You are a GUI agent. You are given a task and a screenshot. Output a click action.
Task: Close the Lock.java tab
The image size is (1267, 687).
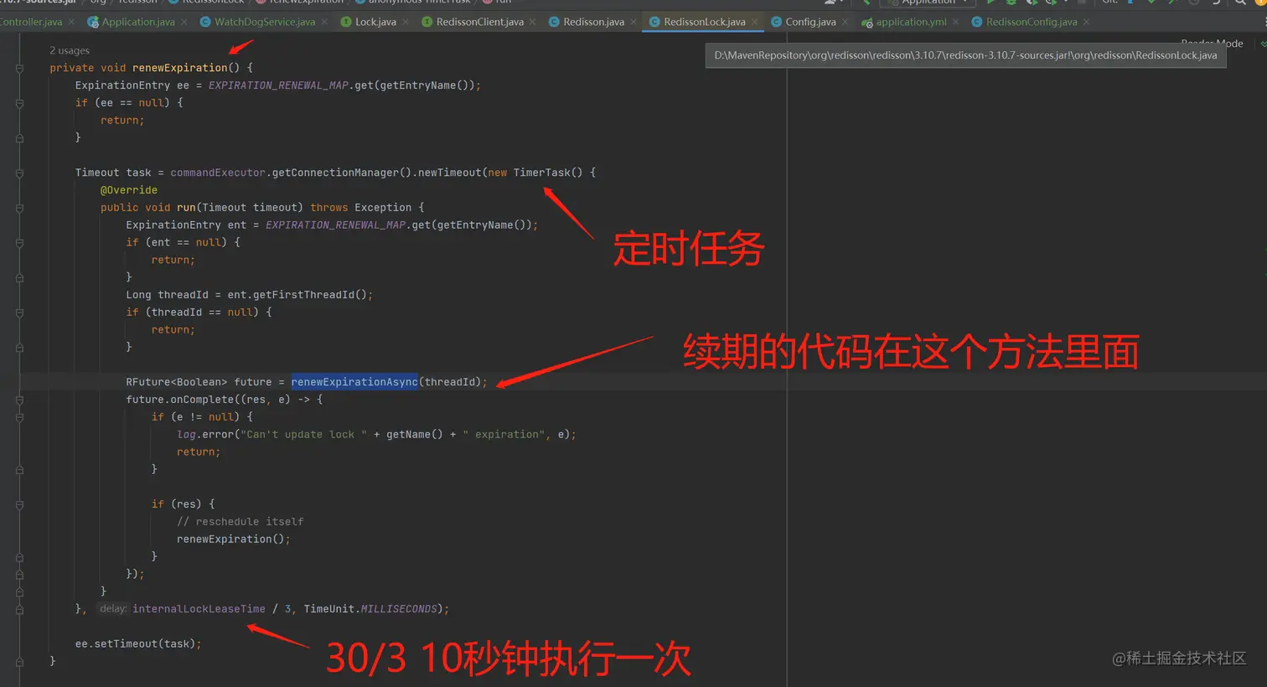point(406,22)
